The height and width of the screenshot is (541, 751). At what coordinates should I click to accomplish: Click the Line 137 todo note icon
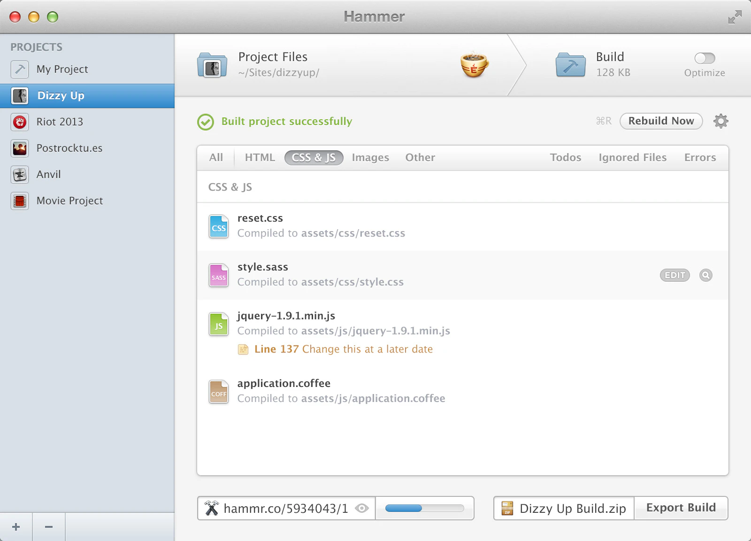243,349
